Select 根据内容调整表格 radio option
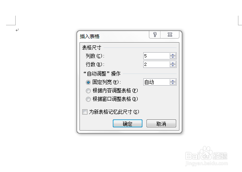242x172 pixels. coord(88,91)
